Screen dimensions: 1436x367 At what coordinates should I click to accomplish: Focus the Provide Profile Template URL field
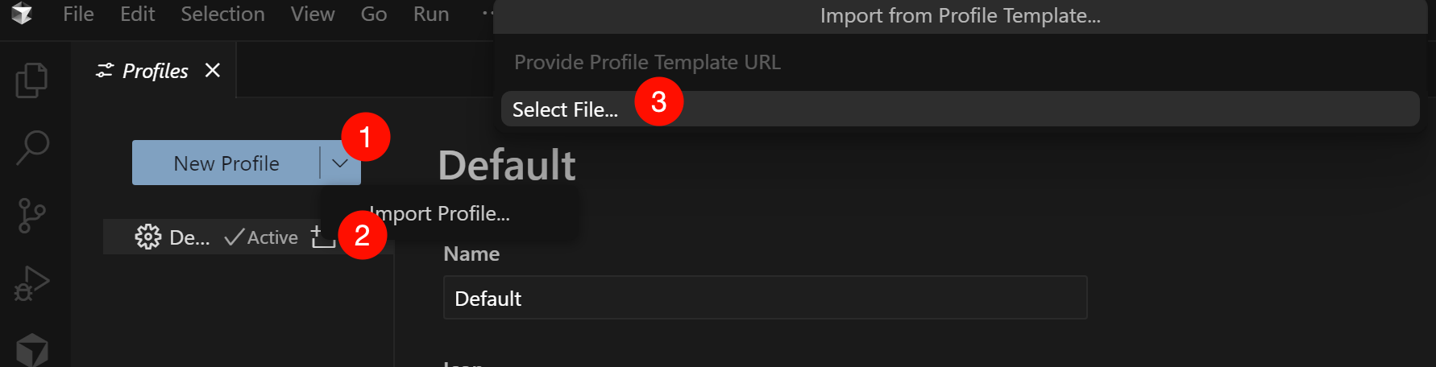point(960,62)
